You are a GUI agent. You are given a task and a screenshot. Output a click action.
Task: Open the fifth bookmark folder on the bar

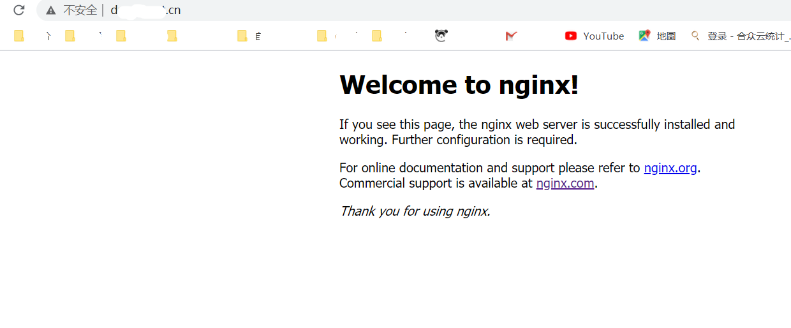(x=242, y=36)
